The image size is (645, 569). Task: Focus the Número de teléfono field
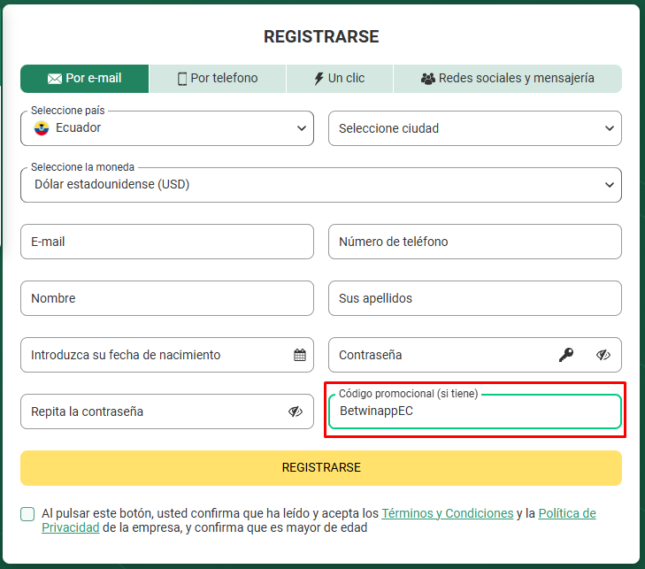(x=475, y=242)
